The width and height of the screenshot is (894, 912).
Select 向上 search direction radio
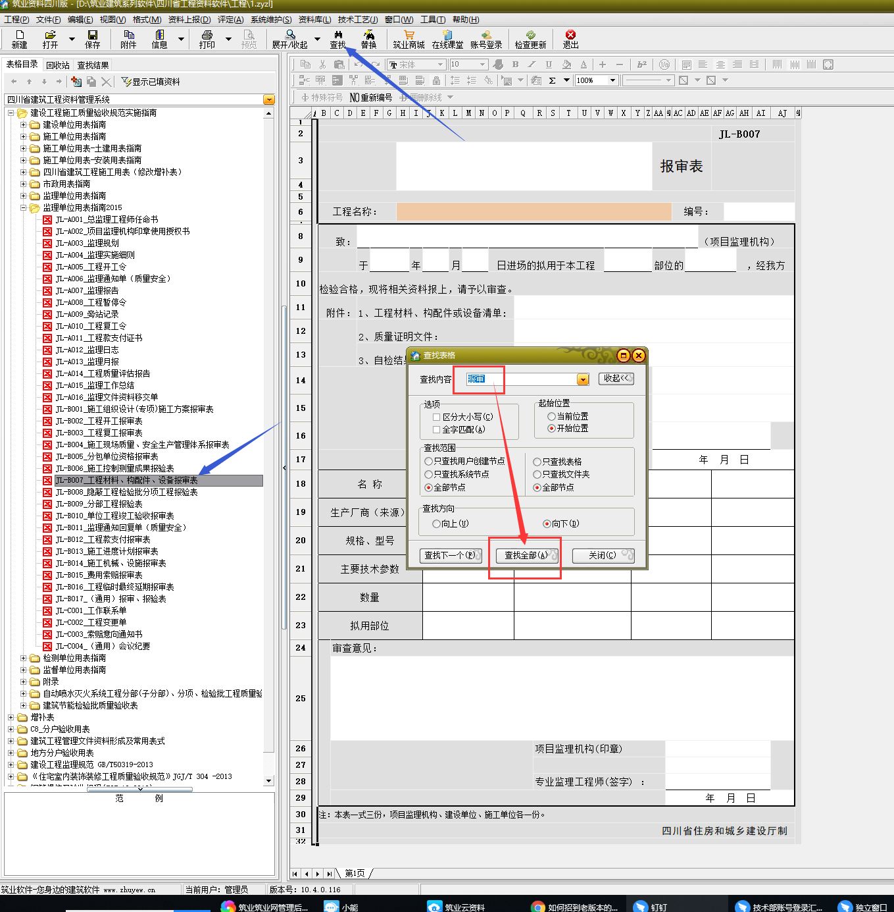436,523
